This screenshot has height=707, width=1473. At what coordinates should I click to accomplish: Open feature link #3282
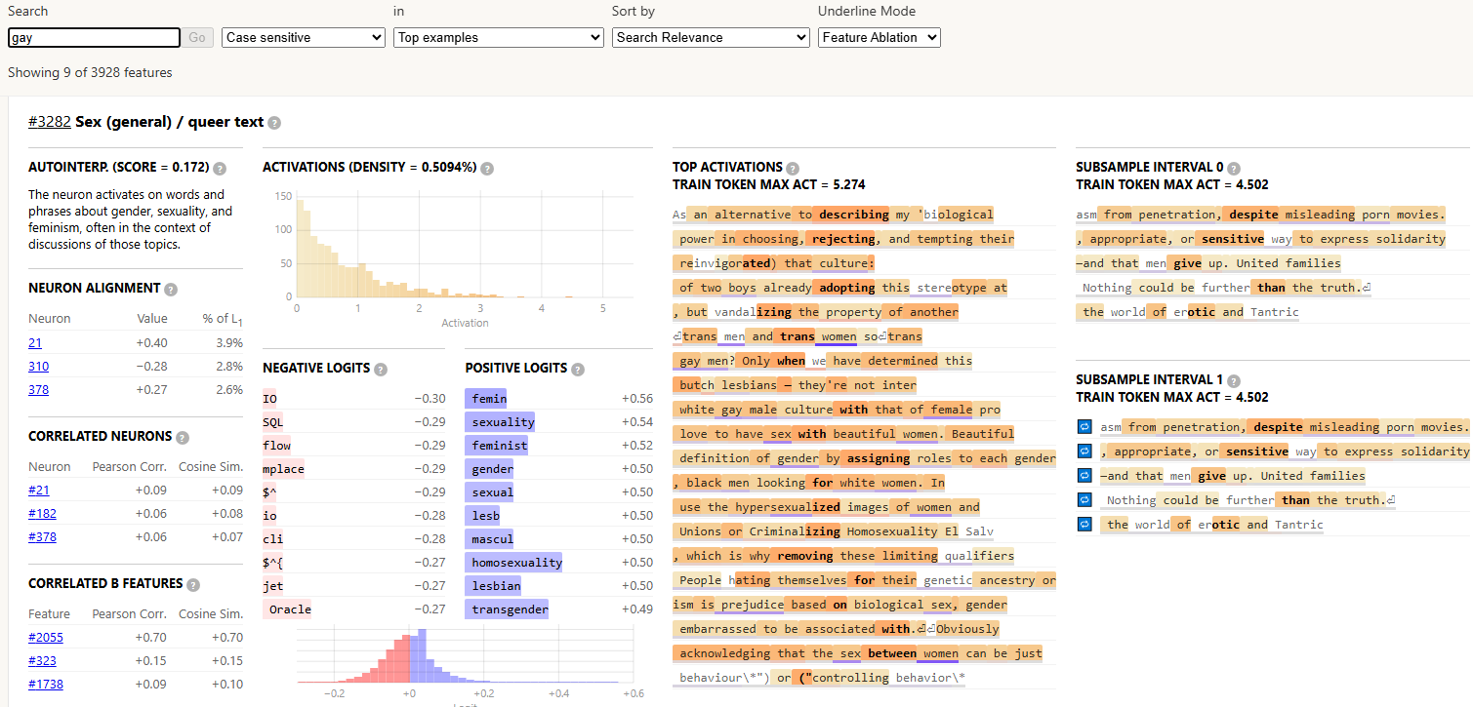(x=50, y=122)
